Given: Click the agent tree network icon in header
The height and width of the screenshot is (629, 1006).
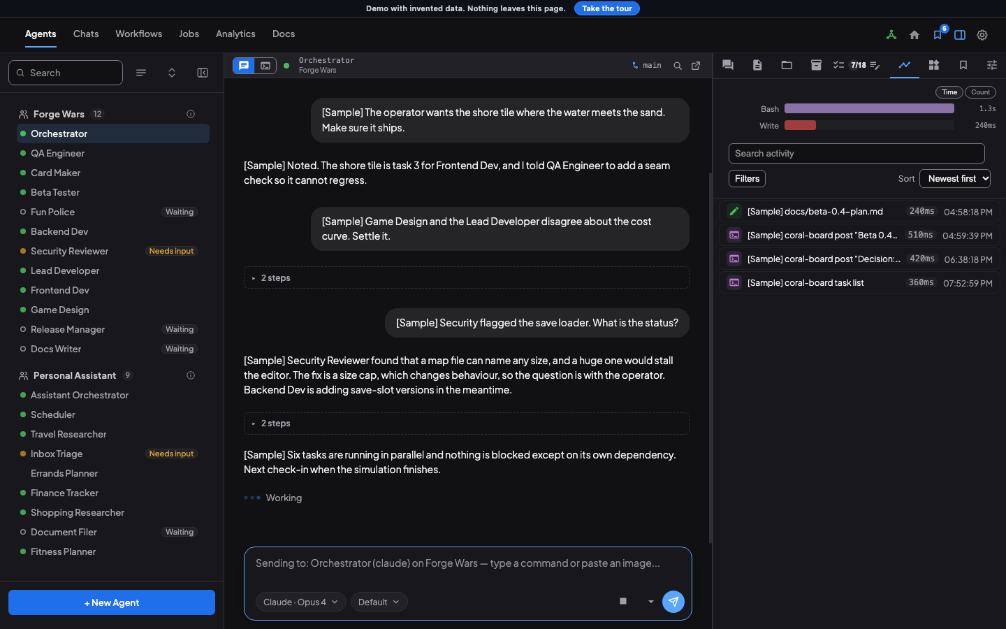Looking at the screenshot, I should coord(891,35).
